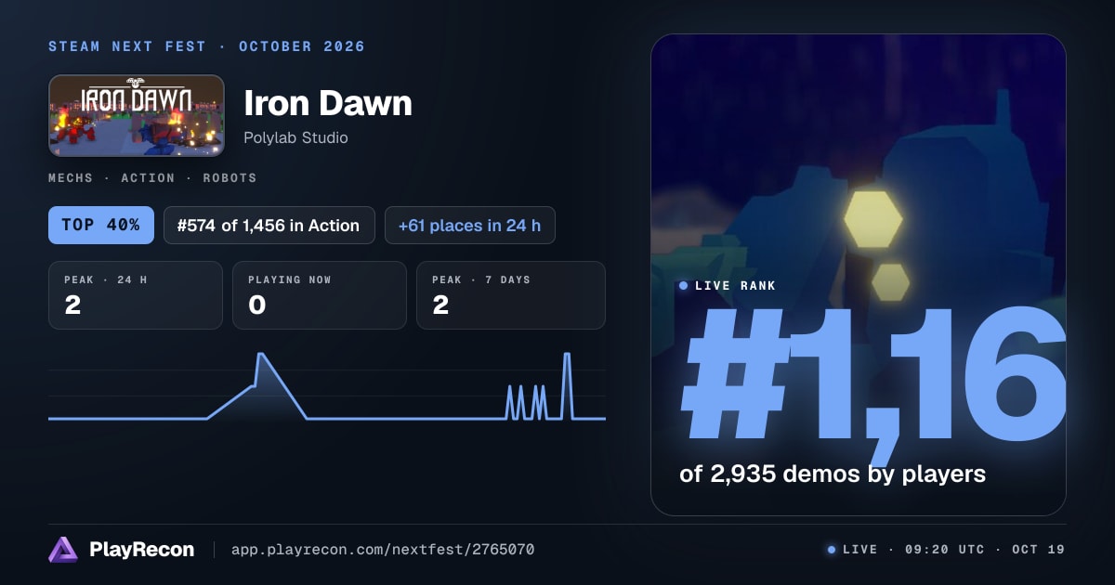Select the TOP 40% badge
Viewport: 1115px width, 585px height.
click(x=101, y=225)
